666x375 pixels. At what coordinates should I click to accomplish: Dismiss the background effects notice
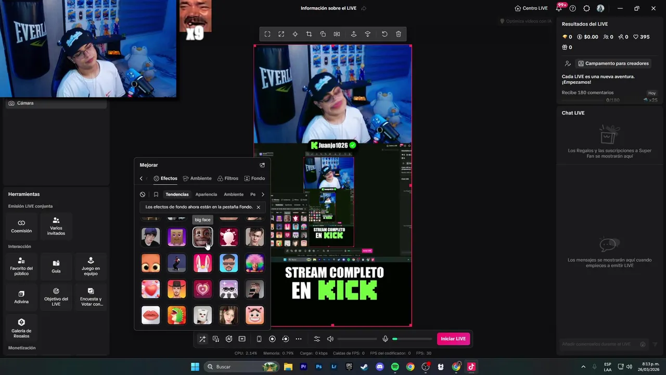[258, 207]
